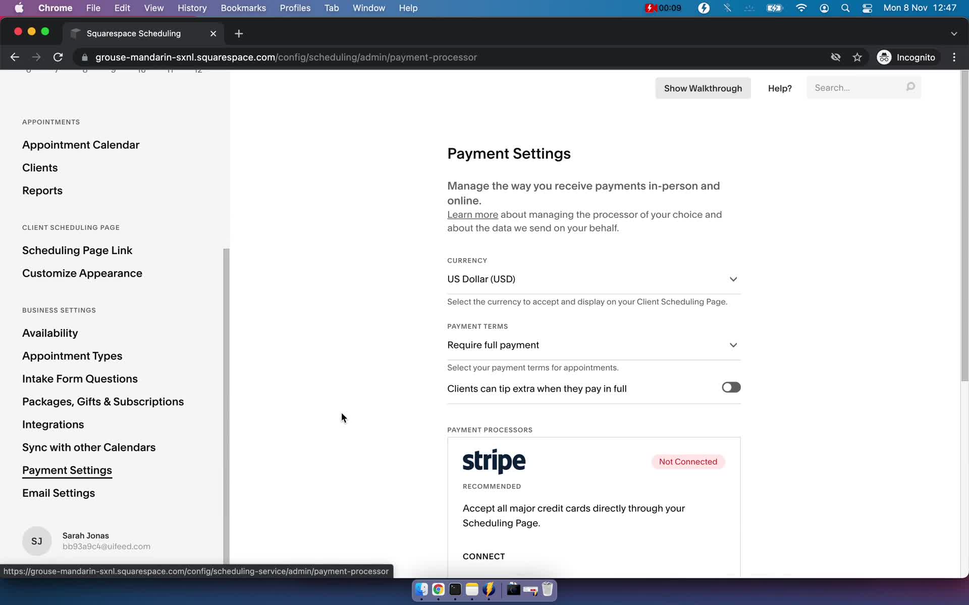Close the Squarespace Scheduling tab

213,34
